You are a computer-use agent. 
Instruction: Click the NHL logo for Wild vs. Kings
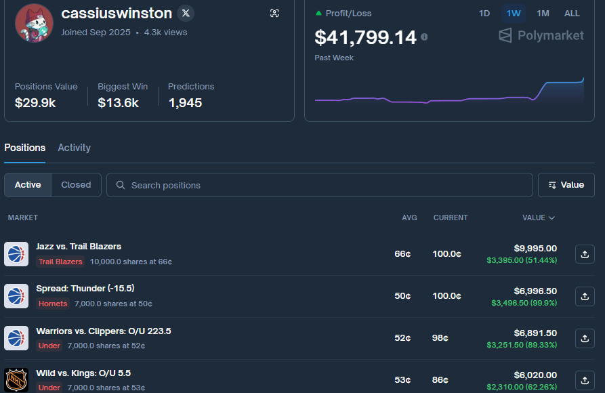tap(16, 380)
